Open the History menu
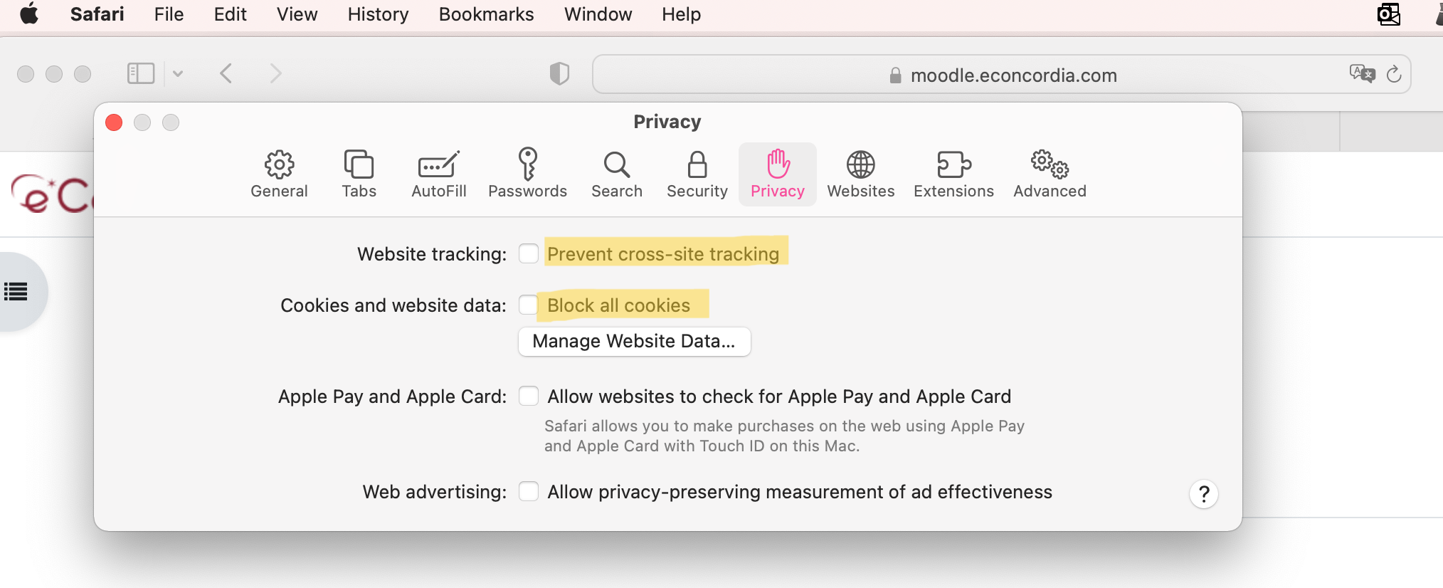 [x=378, y=14]
